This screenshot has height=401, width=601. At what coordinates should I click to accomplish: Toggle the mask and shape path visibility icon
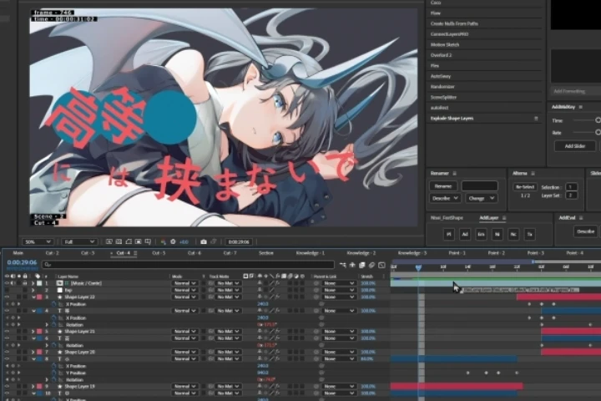pos(129,241)
